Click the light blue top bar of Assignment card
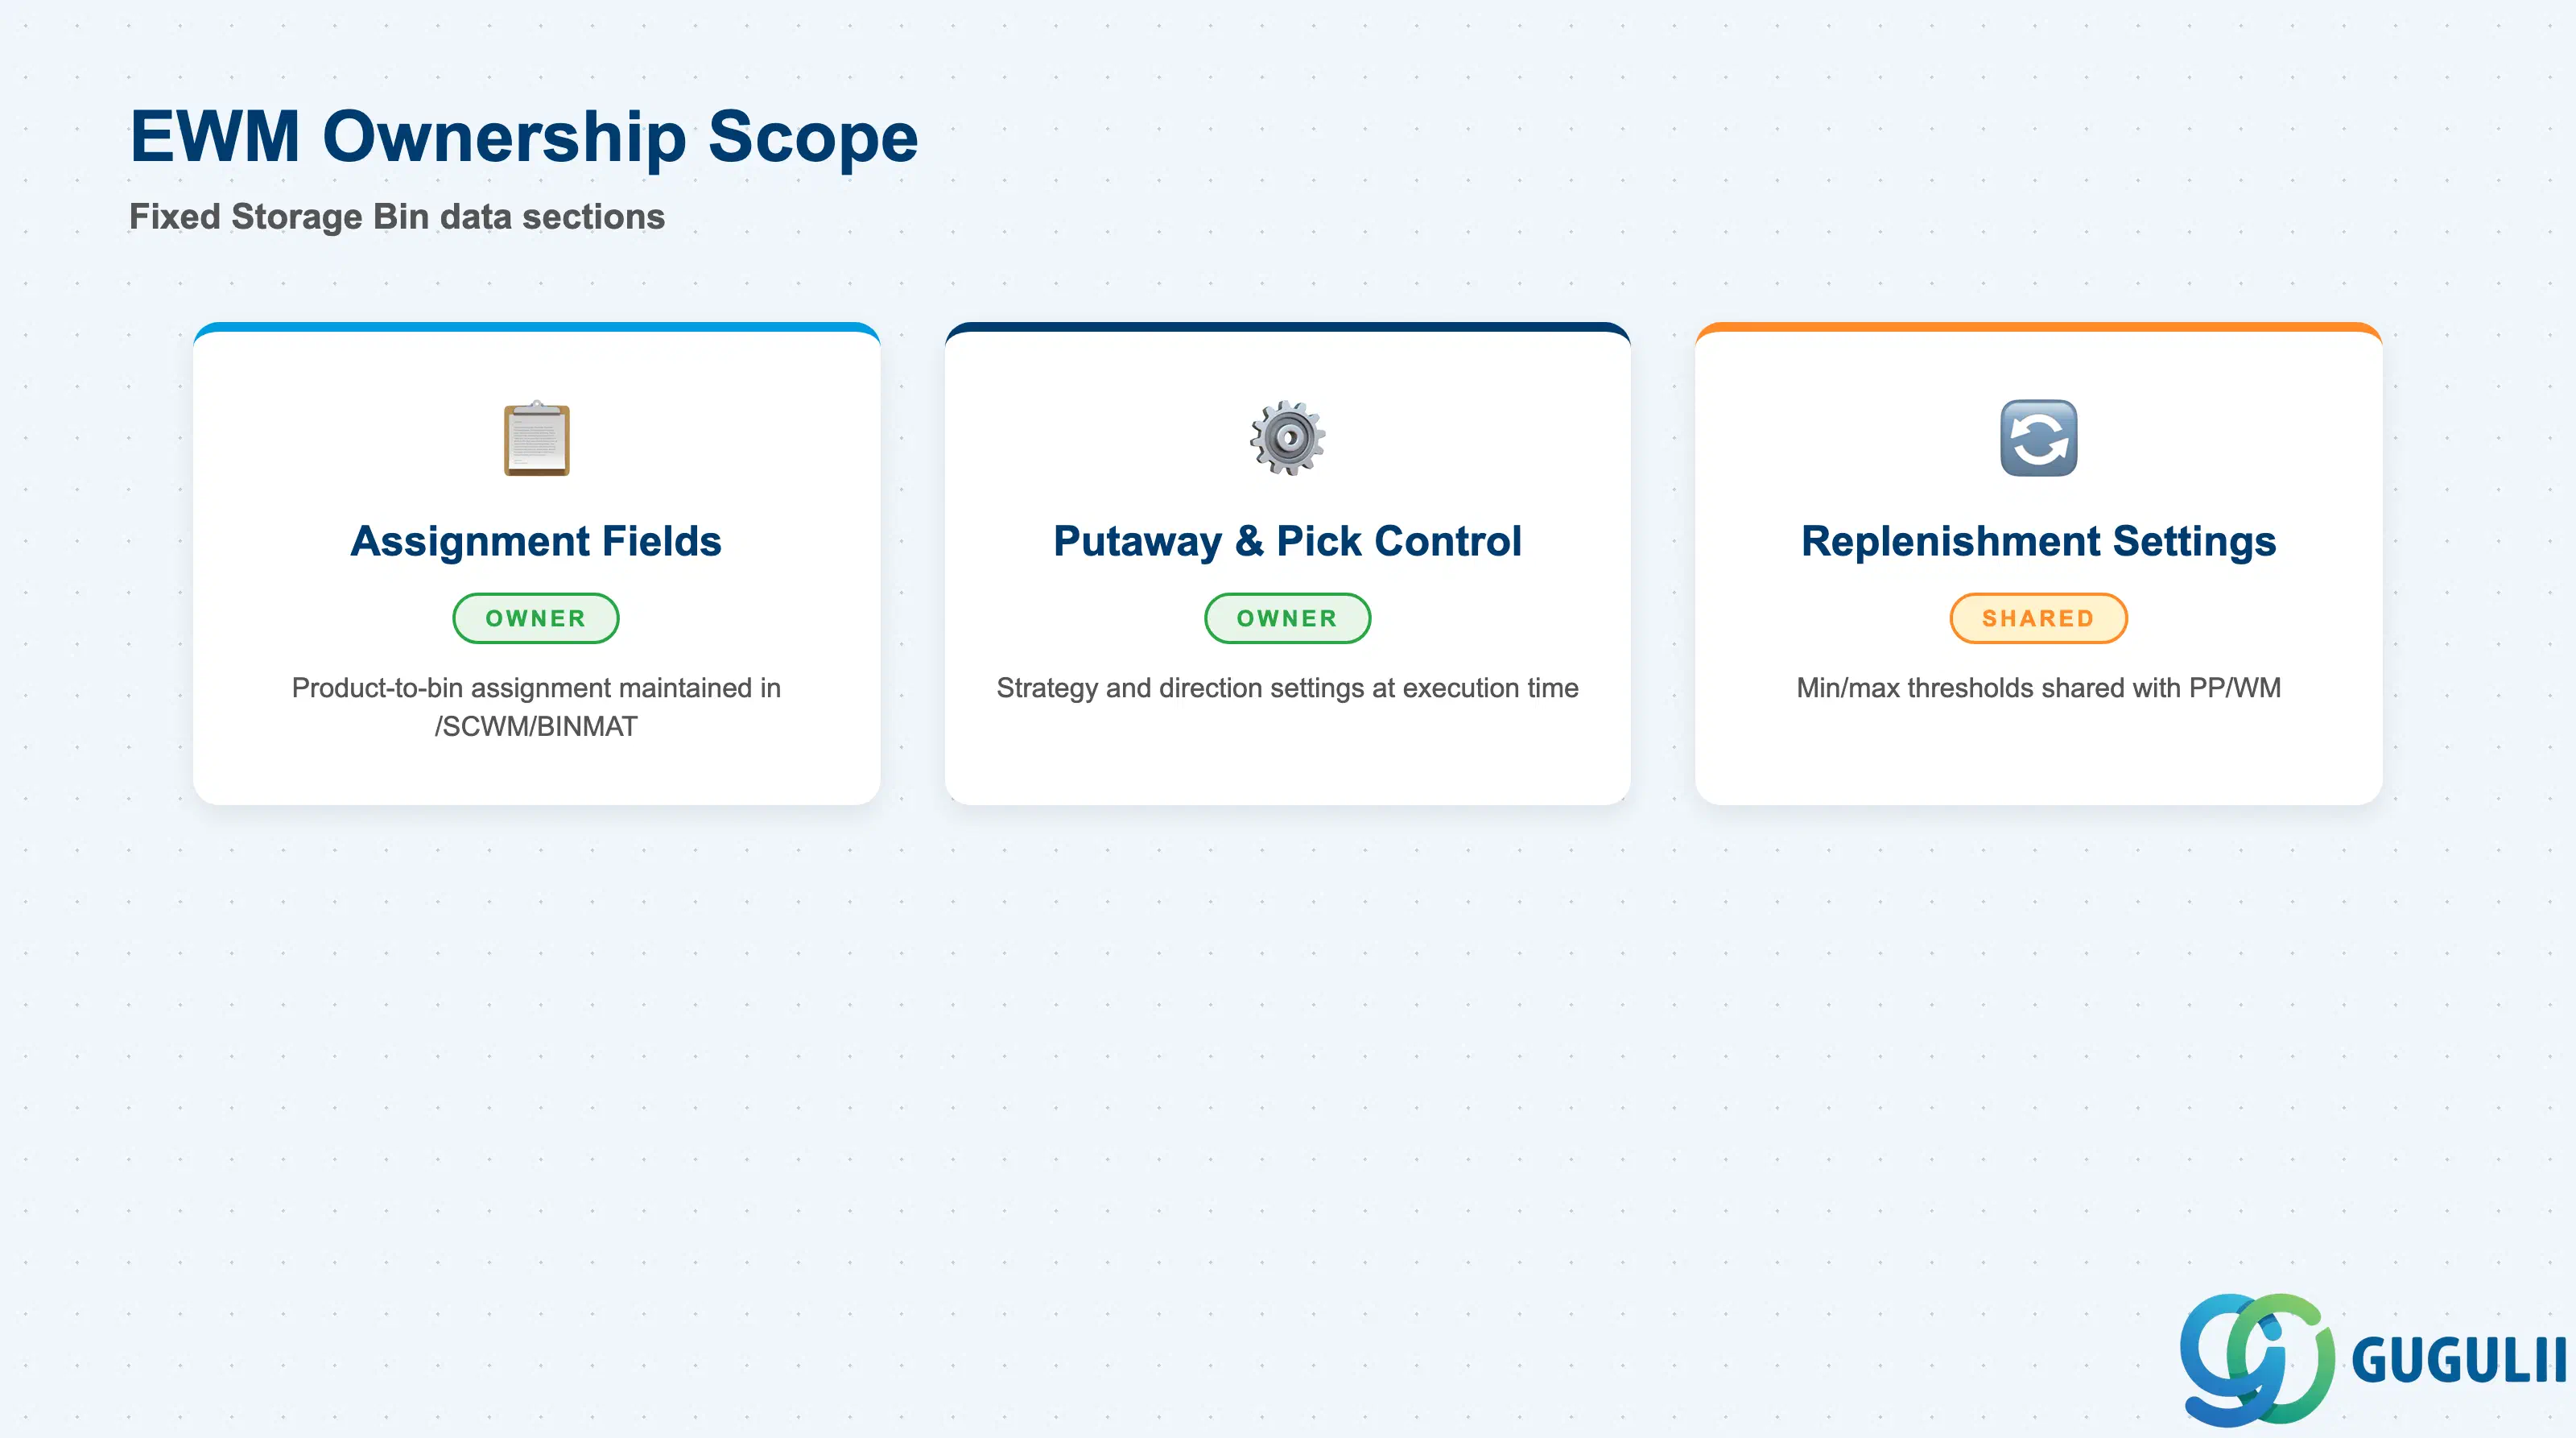The width and height of the screenshot is (2576, 1438). pyautogui.click(x=536, y=327)
